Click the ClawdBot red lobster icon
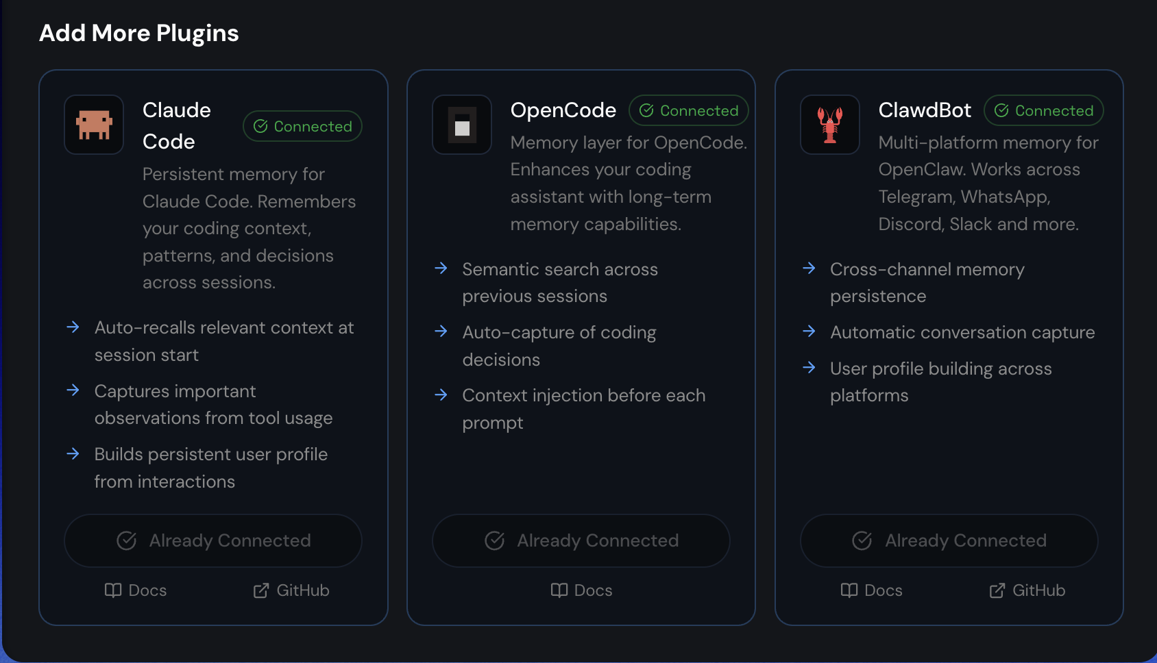Screen dimensions: 1157x663 tap(830, 125)
